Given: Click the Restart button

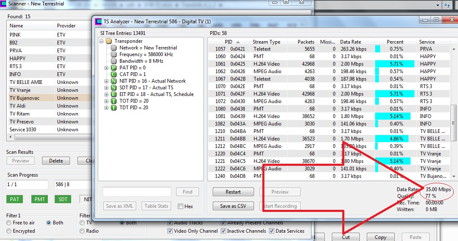Looking at the screenshot, I should pos(233,192).
